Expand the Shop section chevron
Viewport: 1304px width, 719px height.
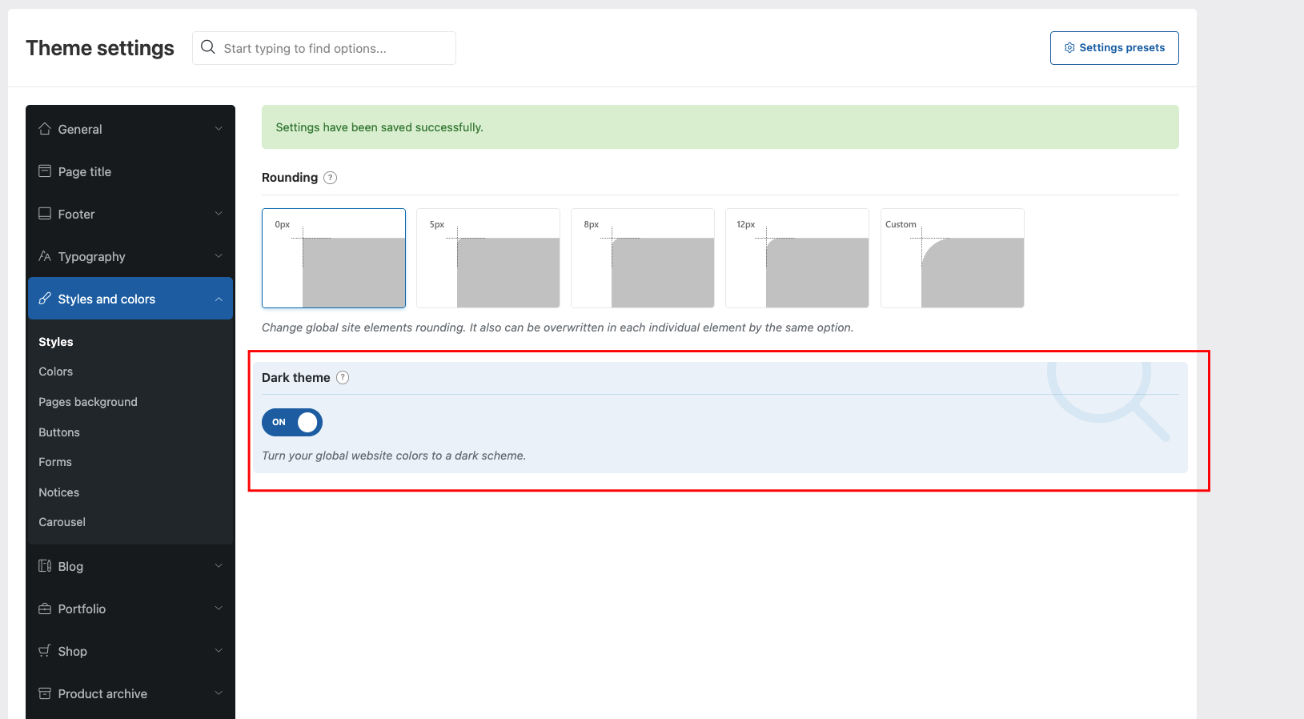click(219, 651)
